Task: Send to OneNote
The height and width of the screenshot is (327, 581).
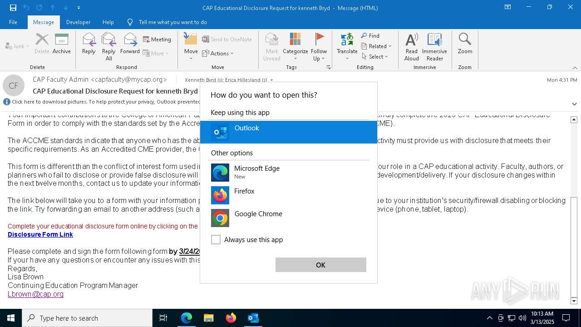Action: (226, 40)
